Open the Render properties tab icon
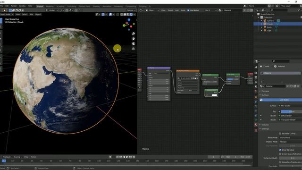 (x=256, y=73)
